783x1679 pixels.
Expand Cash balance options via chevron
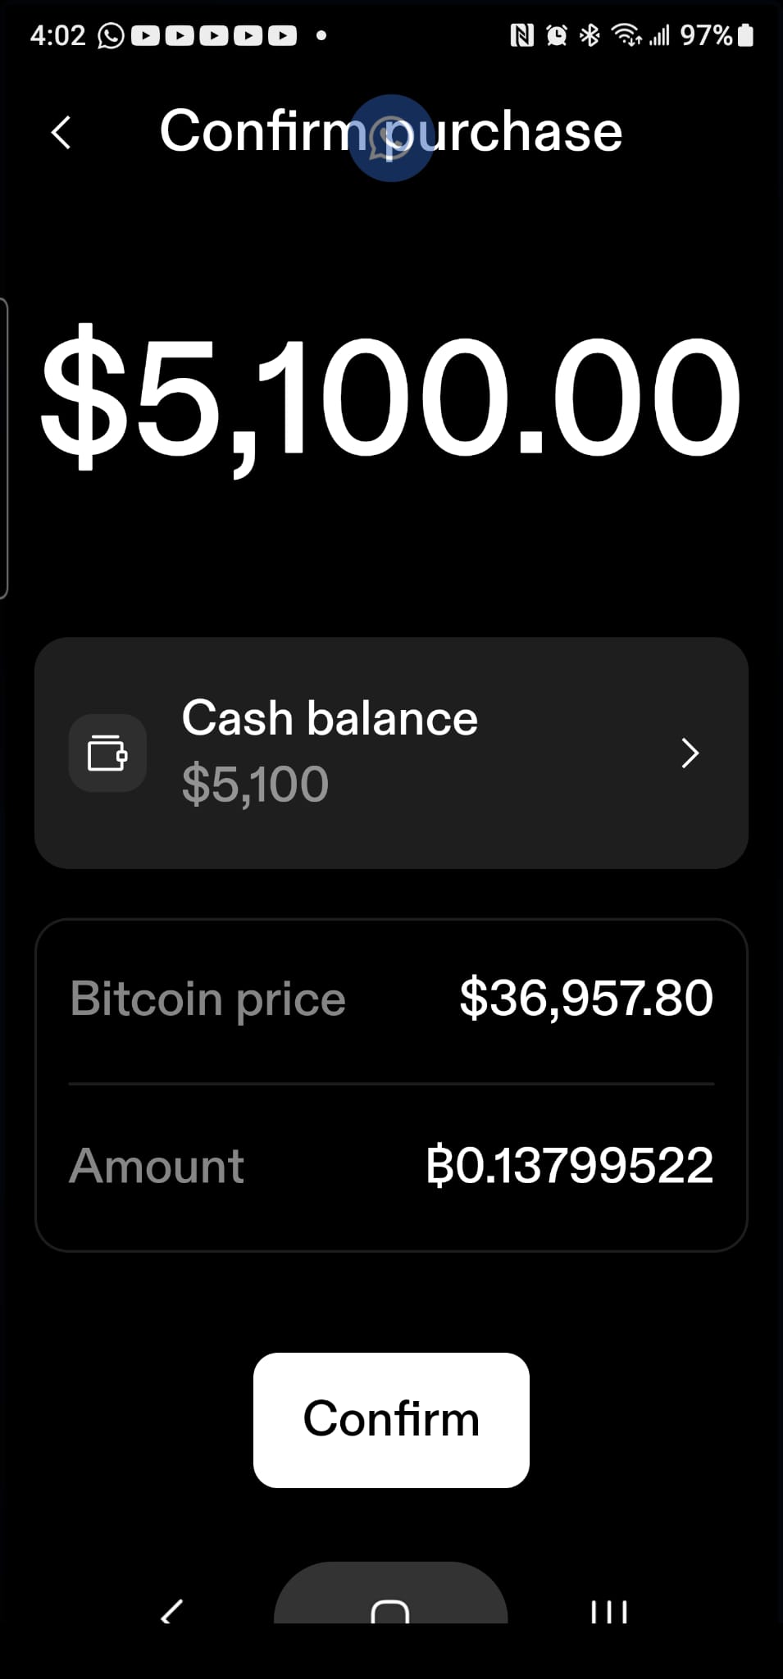(x=690, y=753)
